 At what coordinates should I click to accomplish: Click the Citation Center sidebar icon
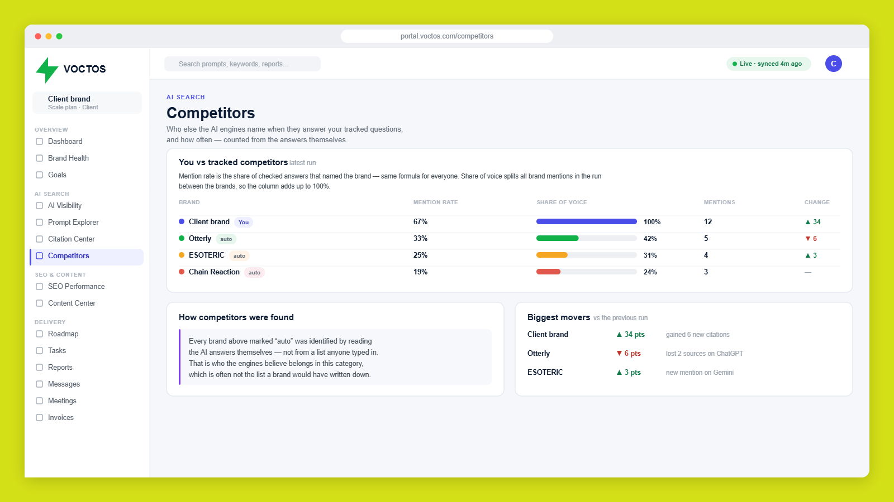tap(39, 239)
